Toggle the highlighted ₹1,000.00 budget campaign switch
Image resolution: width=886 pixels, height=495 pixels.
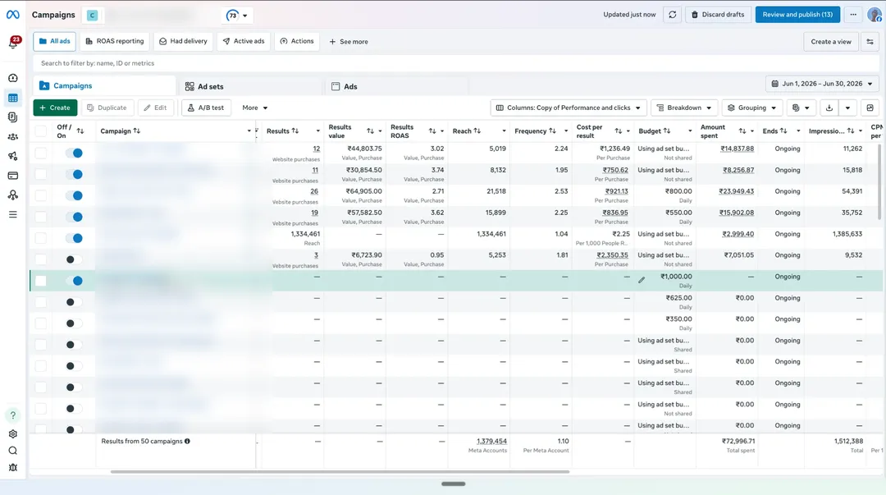(74, 282)
